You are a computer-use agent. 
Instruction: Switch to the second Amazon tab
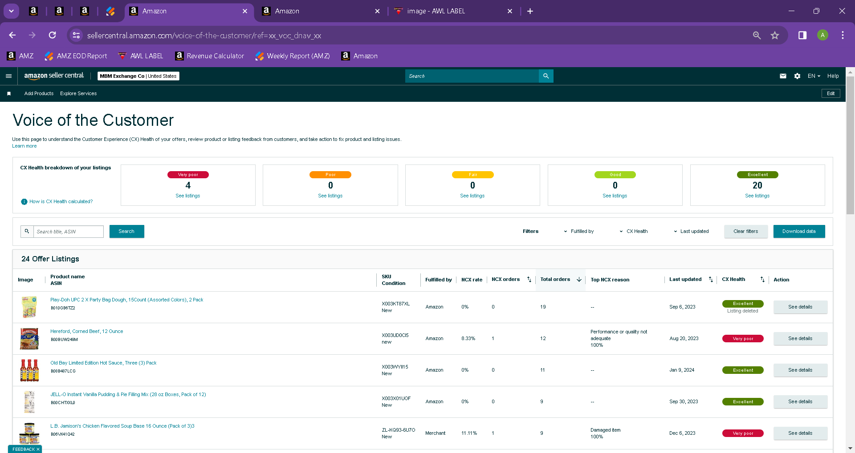click(x=321, y=11)
